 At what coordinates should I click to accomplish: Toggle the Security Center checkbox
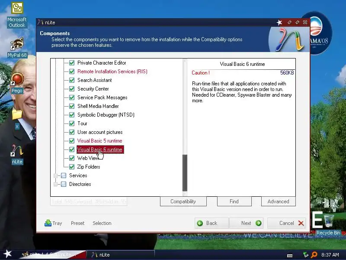click(x=72, y=89)
